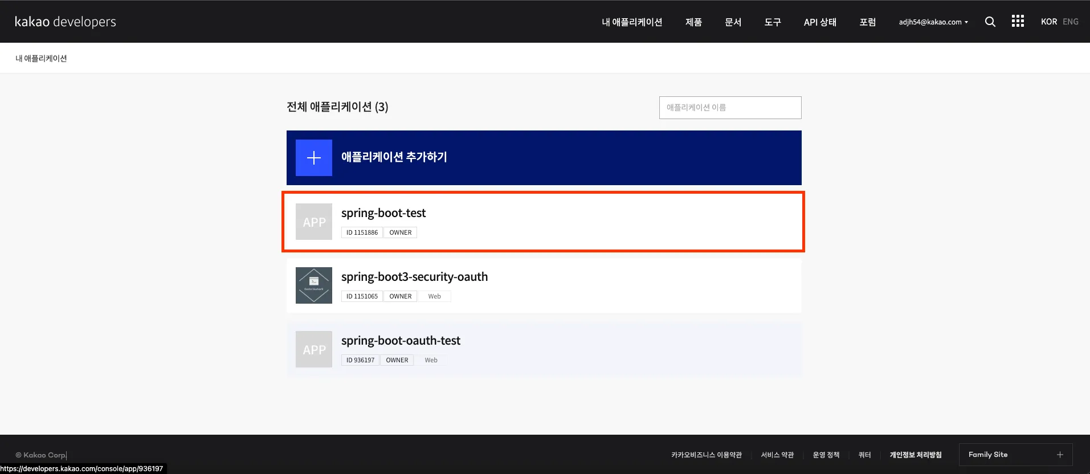Screen dimensions: 1090x474
Task: Click 애플리케이션 추가하기 banner text
Action: 394,157
